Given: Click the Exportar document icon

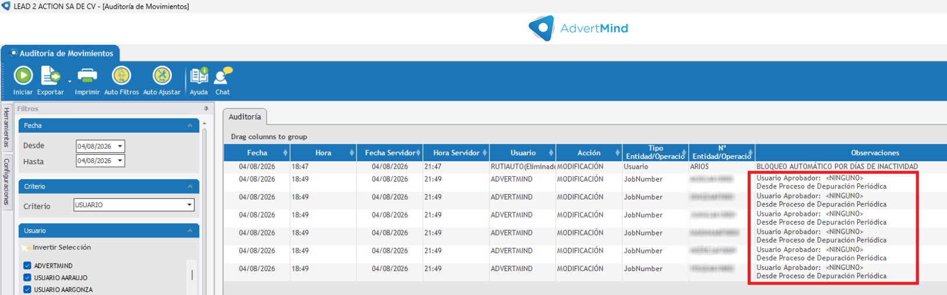Looking at the screenshot, I should pos(50,76).
